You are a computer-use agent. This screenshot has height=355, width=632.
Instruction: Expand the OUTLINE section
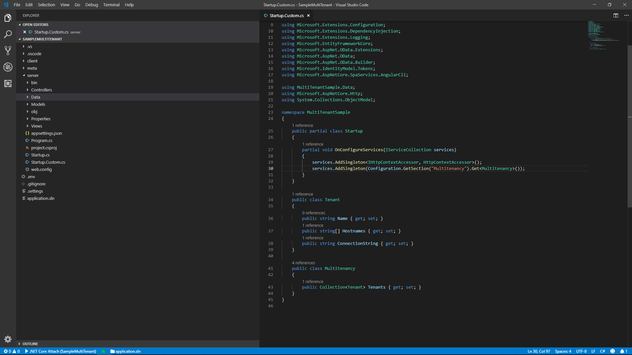pyautogui.click(x=30, y=344)
